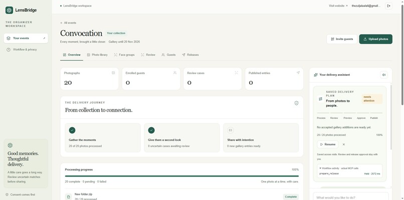Toggle the assistant sound mute button
The width and height of the screenshot is (404, 200).
point(384,75)
